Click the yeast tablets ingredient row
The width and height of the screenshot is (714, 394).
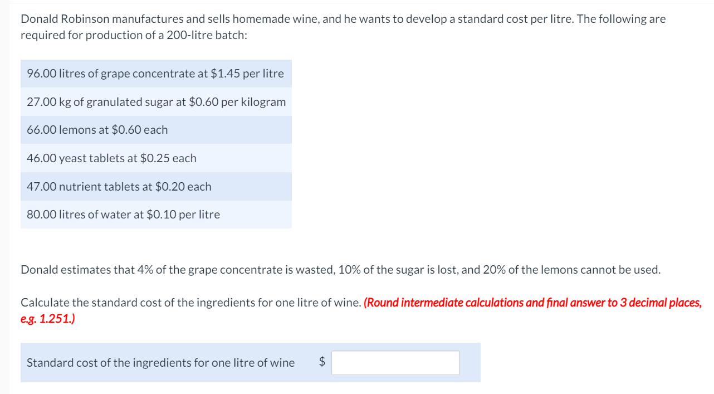[x=111, y=158]
